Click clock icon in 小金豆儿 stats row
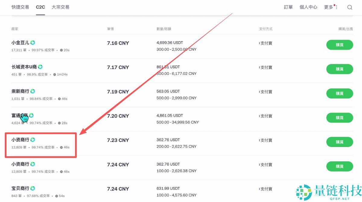362x202 pixels. (x=61, y=50)
